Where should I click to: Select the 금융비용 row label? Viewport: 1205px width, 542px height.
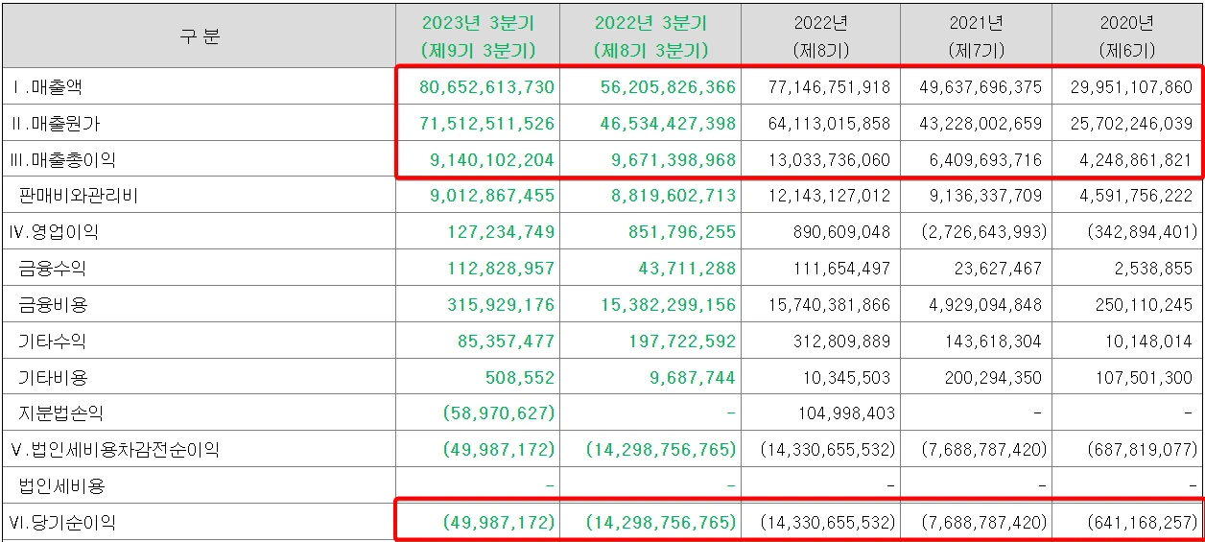(x=53, y=305)
